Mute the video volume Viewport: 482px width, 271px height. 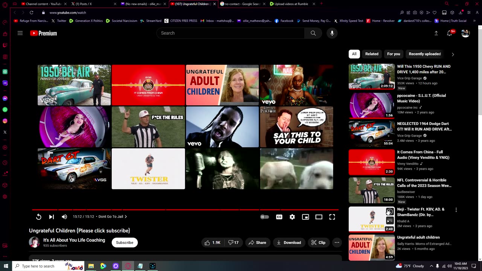coord(64,217)
